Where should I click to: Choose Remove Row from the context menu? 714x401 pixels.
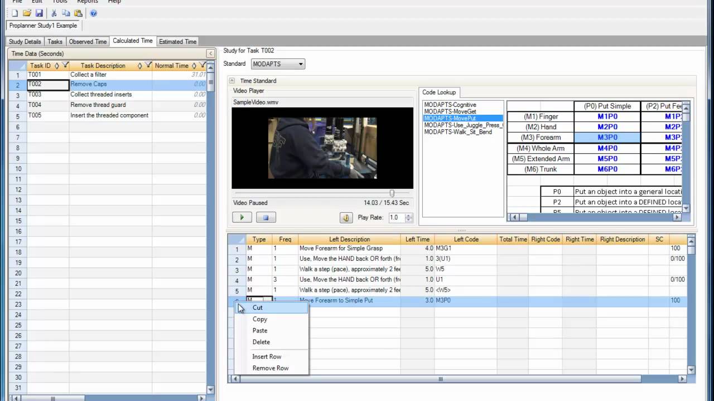coord(271,368)
